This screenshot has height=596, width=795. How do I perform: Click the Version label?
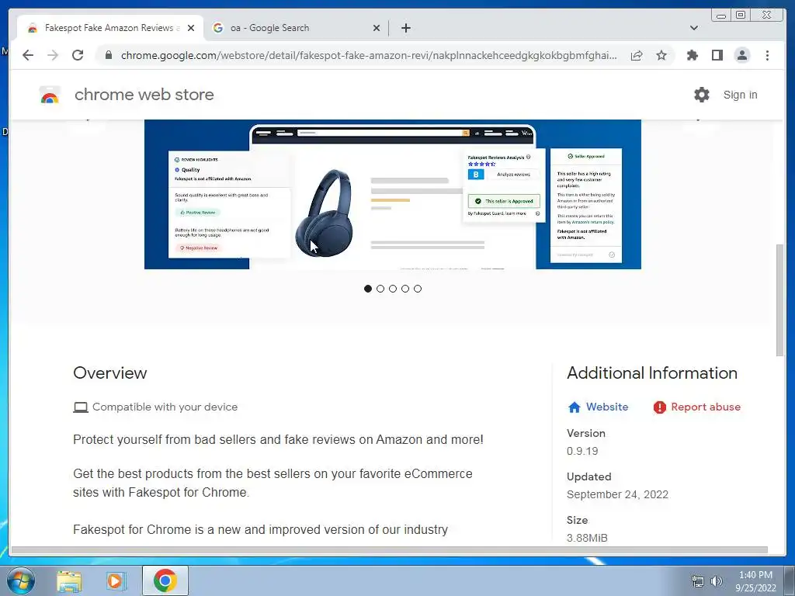[586, 433]
